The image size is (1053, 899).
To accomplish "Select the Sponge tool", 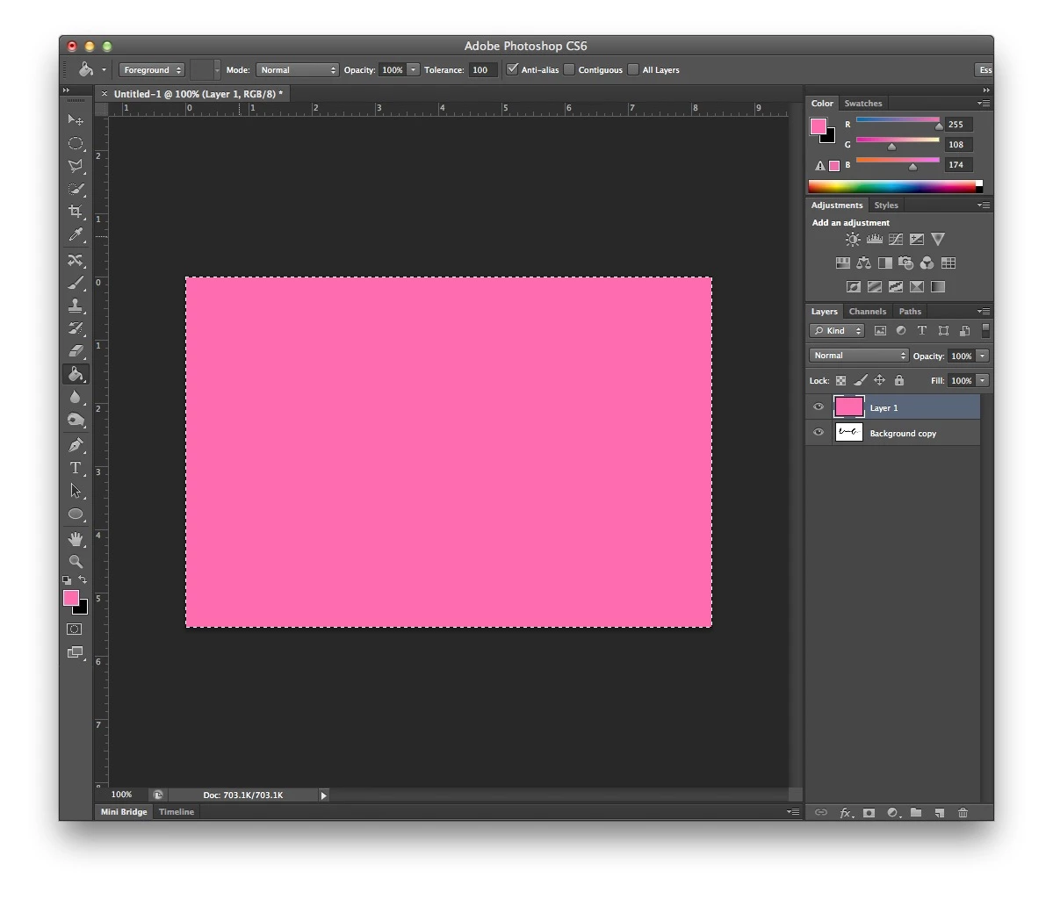I will [76, 421].
